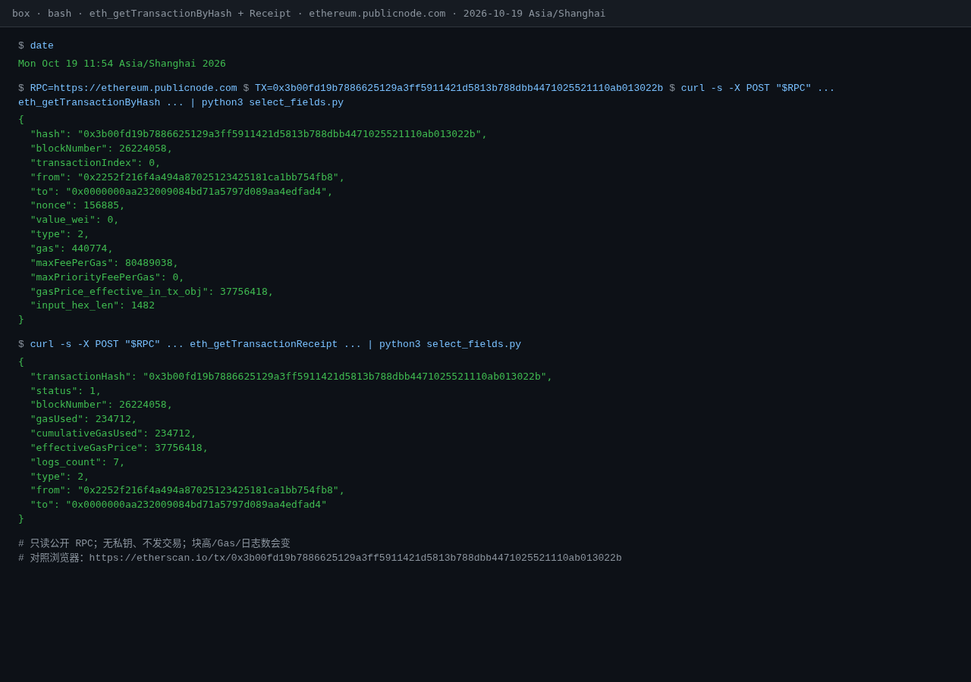Image resolution: width=971 pixels, height=682 pixels.
Task: Click the '"blockNumber": 26224058' line under hash
Action: click(102, 149)
